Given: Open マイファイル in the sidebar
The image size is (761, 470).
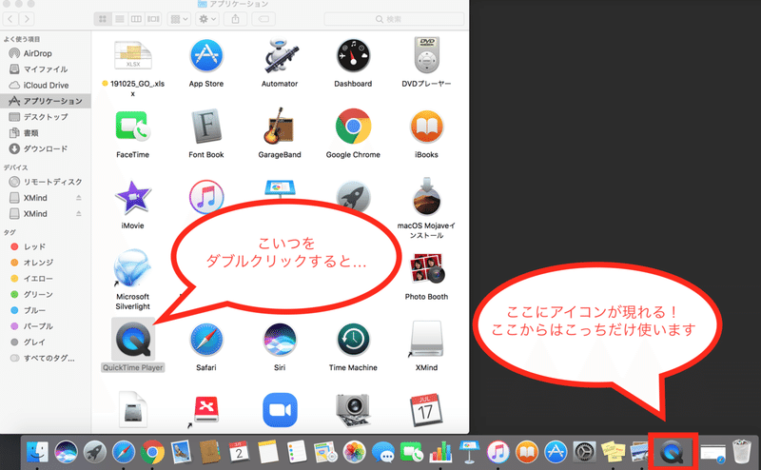Looking at the screenshot, I should coord(45,69).
